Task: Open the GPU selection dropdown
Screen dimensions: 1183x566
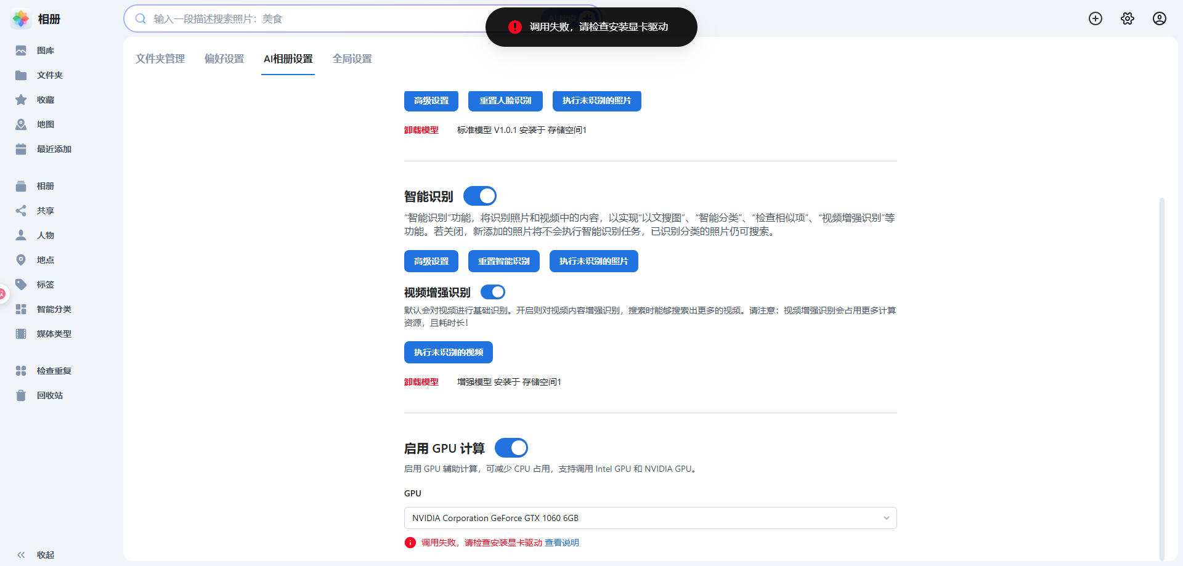Action: tap(650, 518)
